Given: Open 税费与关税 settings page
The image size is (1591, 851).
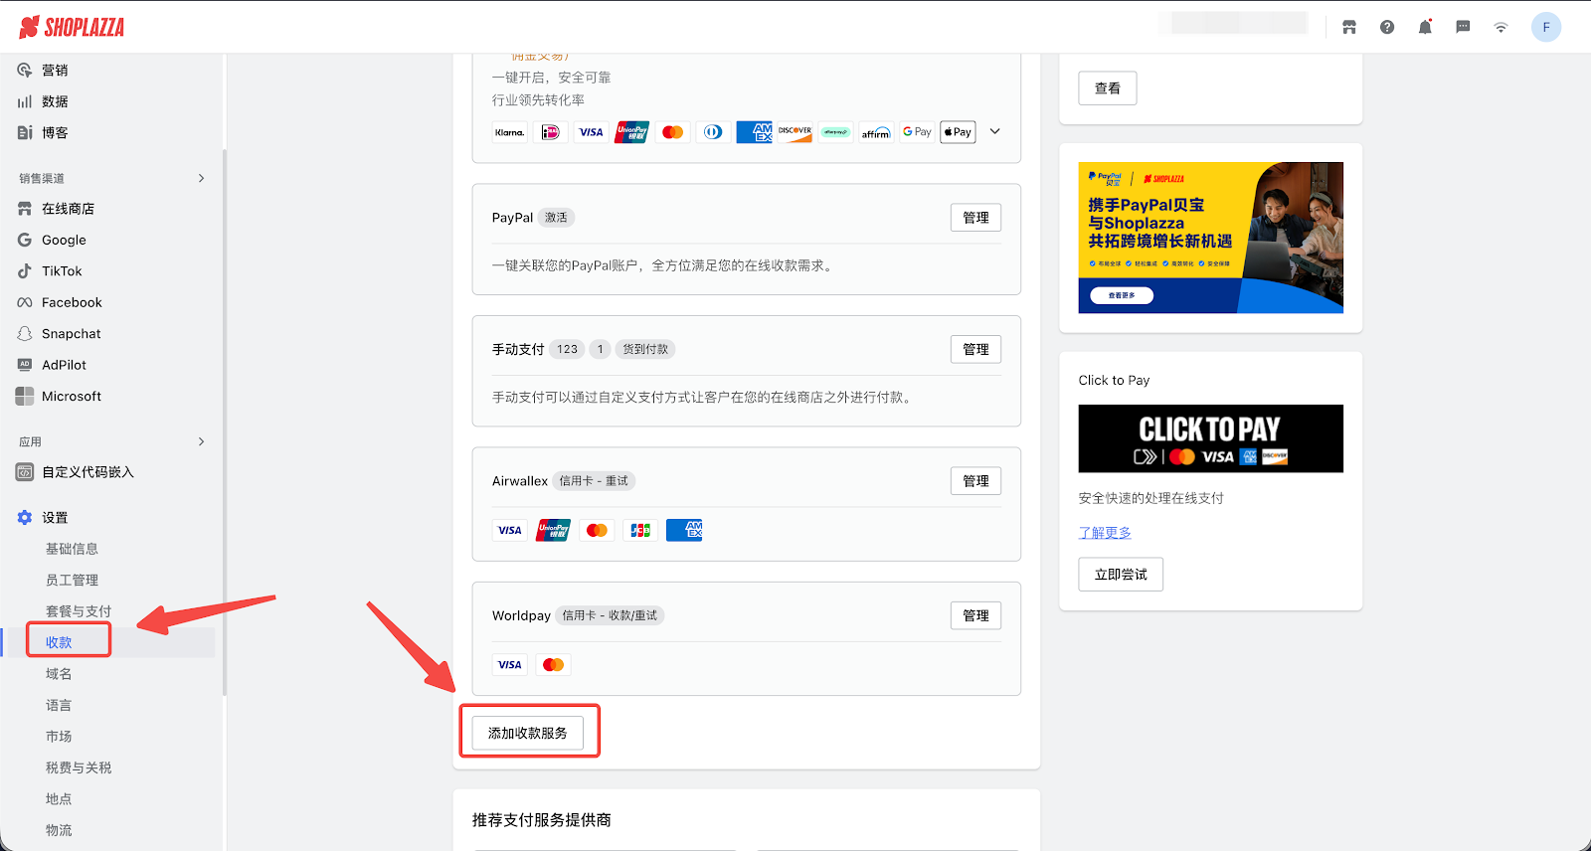Looking at the screenshot, I should (79, 767).
